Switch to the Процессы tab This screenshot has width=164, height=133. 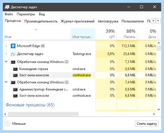pyautogui.click(x=13, y=21)
